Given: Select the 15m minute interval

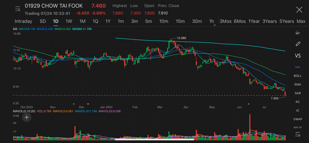Looking at the screenshot, I should (180, 21).
